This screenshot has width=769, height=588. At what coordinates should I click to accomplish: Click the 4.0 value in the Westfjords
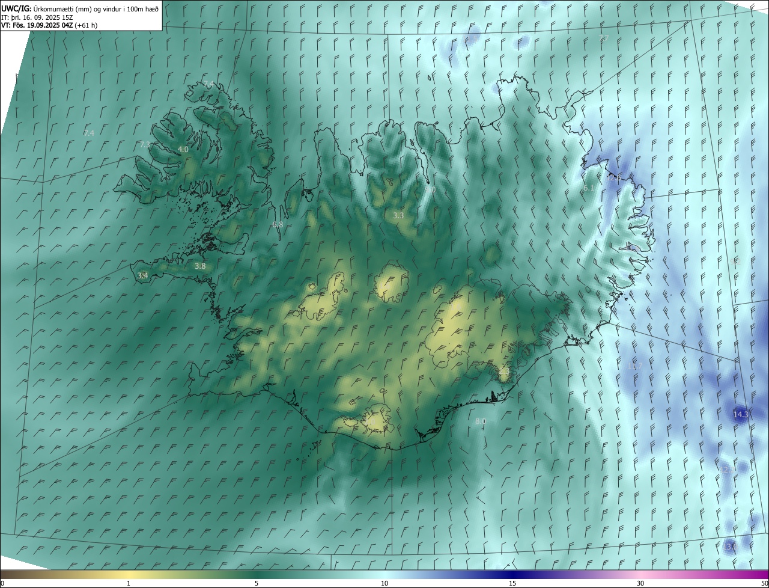(x=183, y=149)
